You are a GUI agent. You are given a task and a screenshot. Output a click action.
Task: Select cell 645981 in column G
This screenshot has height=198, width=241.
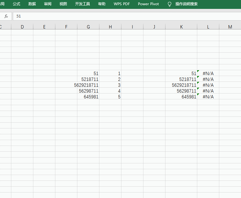coord(88,97)
